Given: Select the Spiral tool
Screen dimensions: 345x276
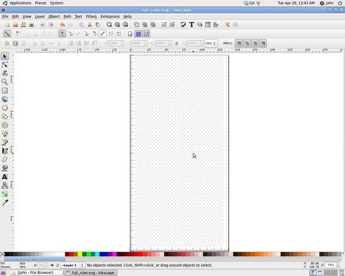Looking at the screenshot, I should tap(5, 125).
